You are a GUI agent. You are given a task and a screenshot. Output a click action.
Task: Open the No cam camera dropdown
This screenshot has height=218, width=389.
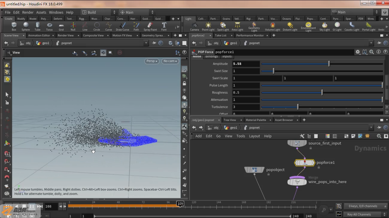pyautogui.click(x=170, y=61)
